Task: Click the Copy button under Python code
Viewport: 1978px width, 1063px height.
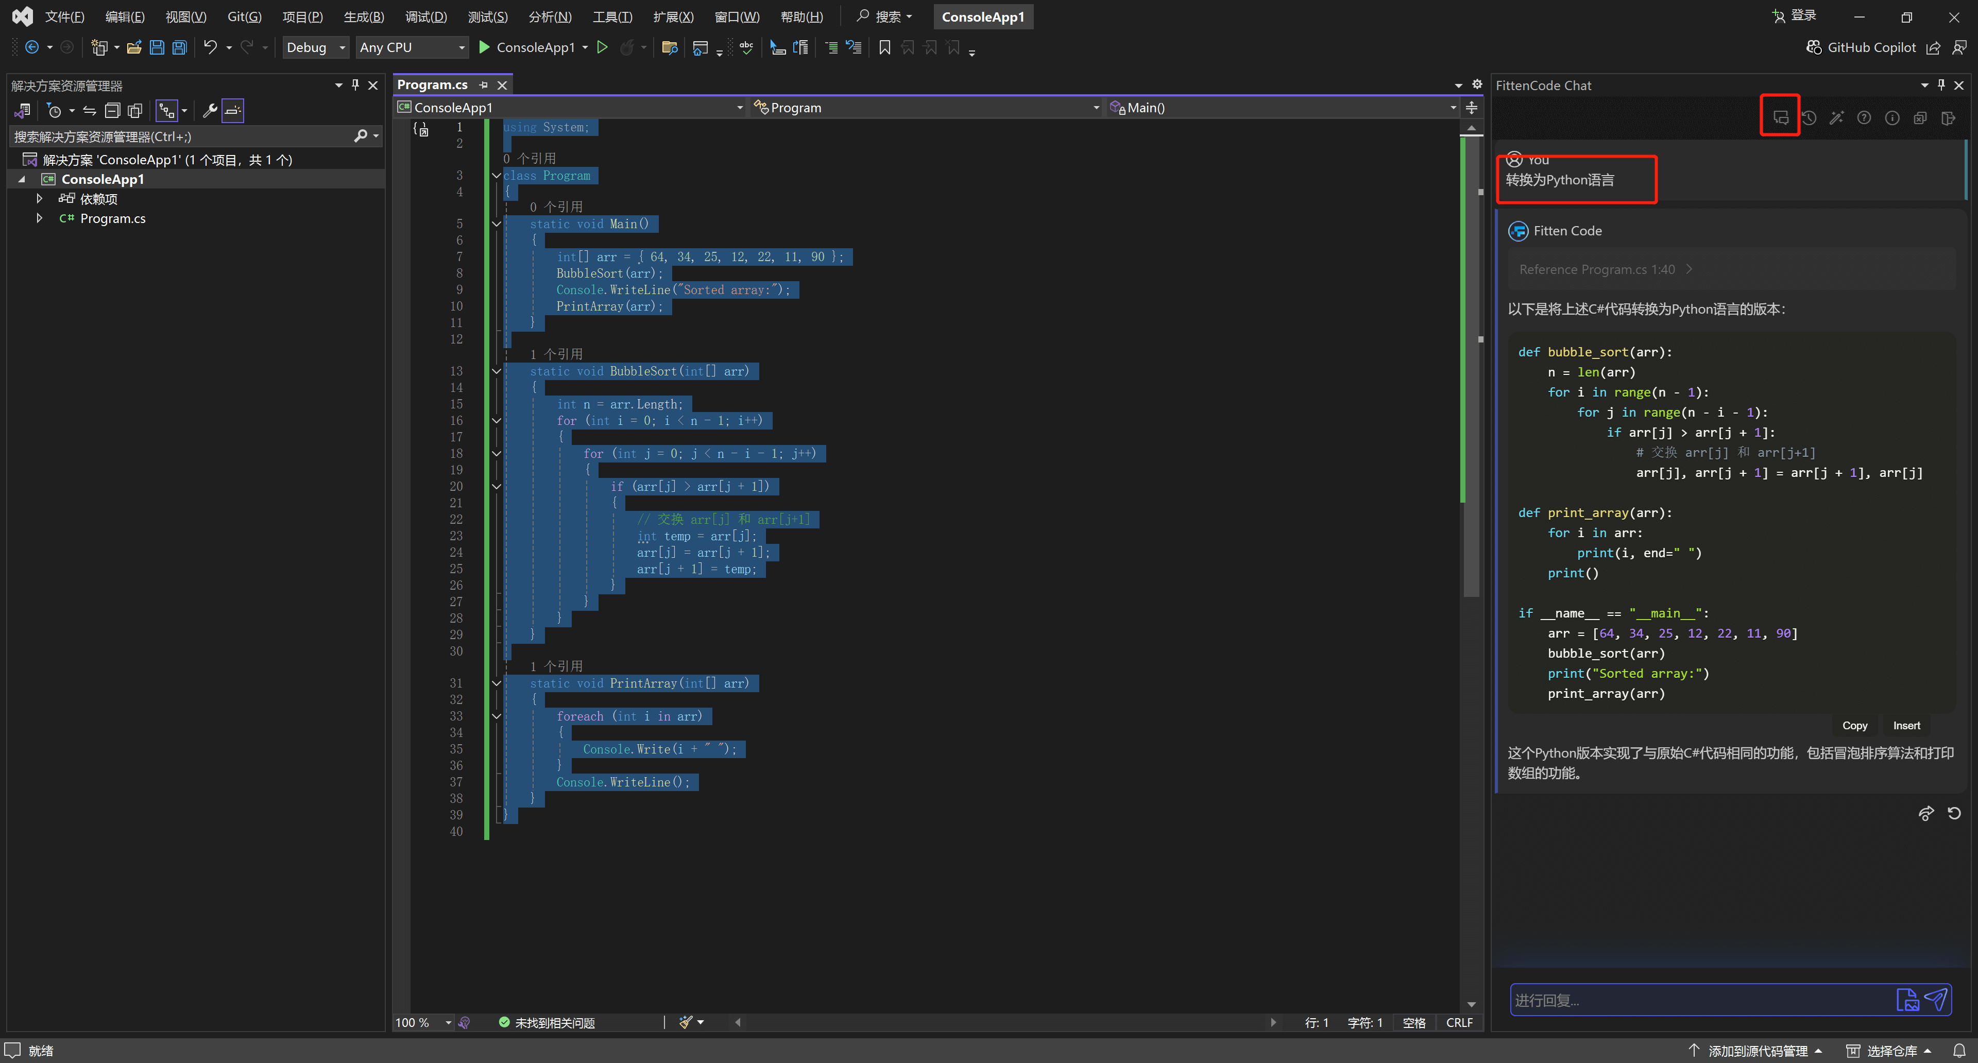Action: pos(1854,725)
